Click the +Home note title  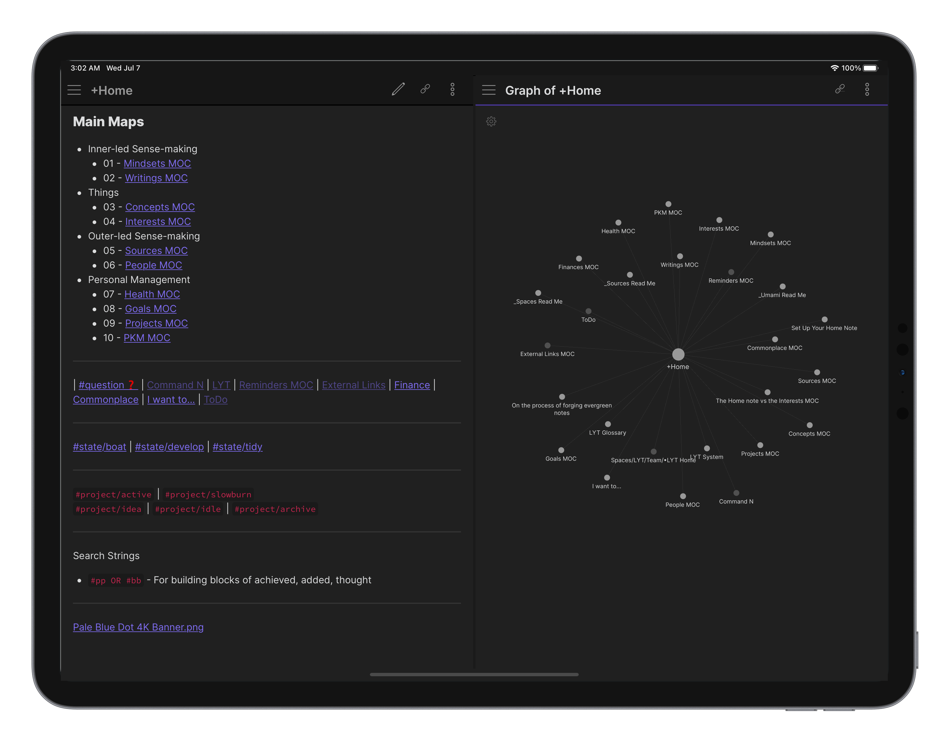112,90
